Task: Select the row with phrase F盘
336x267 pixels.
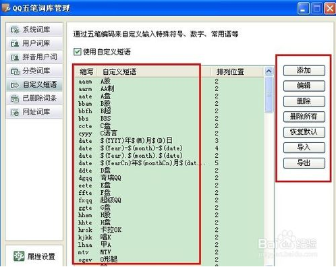Action: [x=169, y=193]
